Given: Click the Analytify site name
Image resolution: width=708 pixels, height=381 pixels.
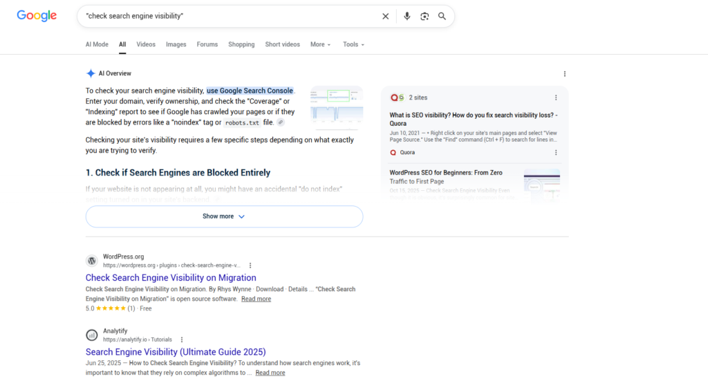Looking at the screenshot, I should pos(115,331).
